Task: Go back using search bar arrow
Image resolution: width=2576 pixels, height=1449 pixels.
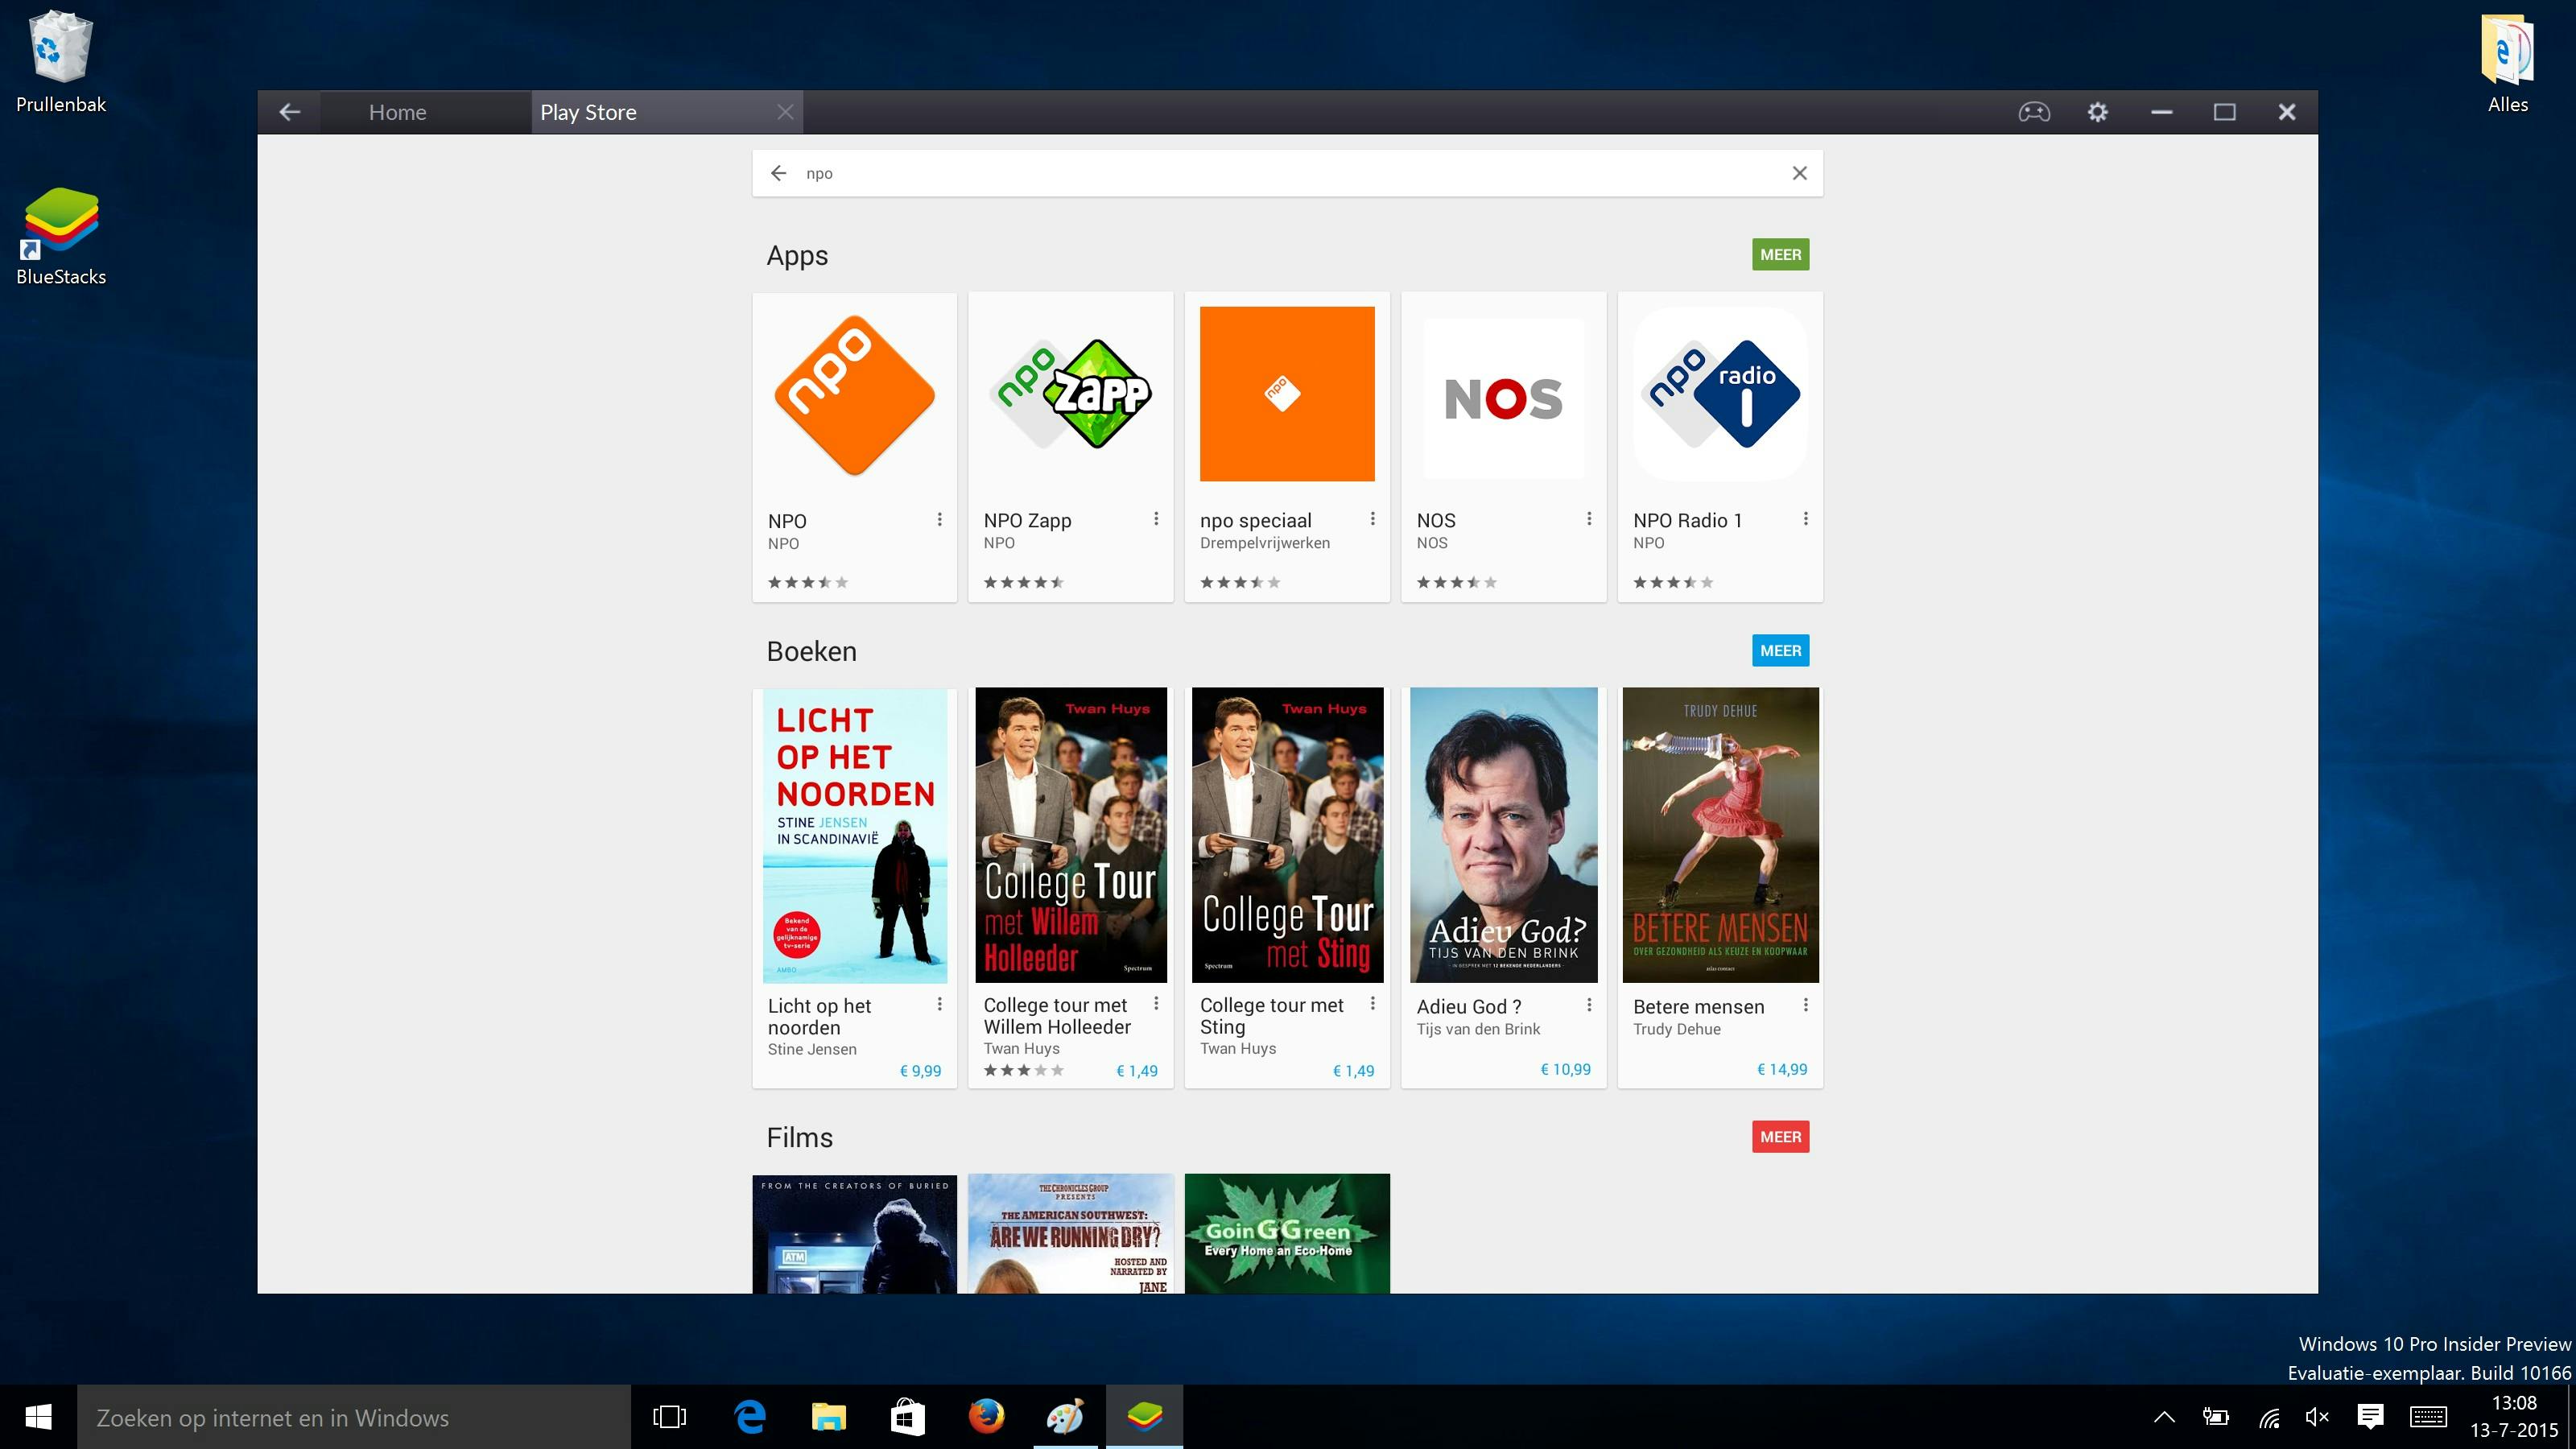Action: [x=778, y=173]
